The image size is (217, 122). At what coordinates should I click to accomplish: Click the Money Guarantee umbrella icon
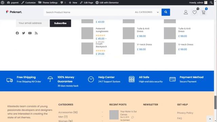[x=50, y=79]
